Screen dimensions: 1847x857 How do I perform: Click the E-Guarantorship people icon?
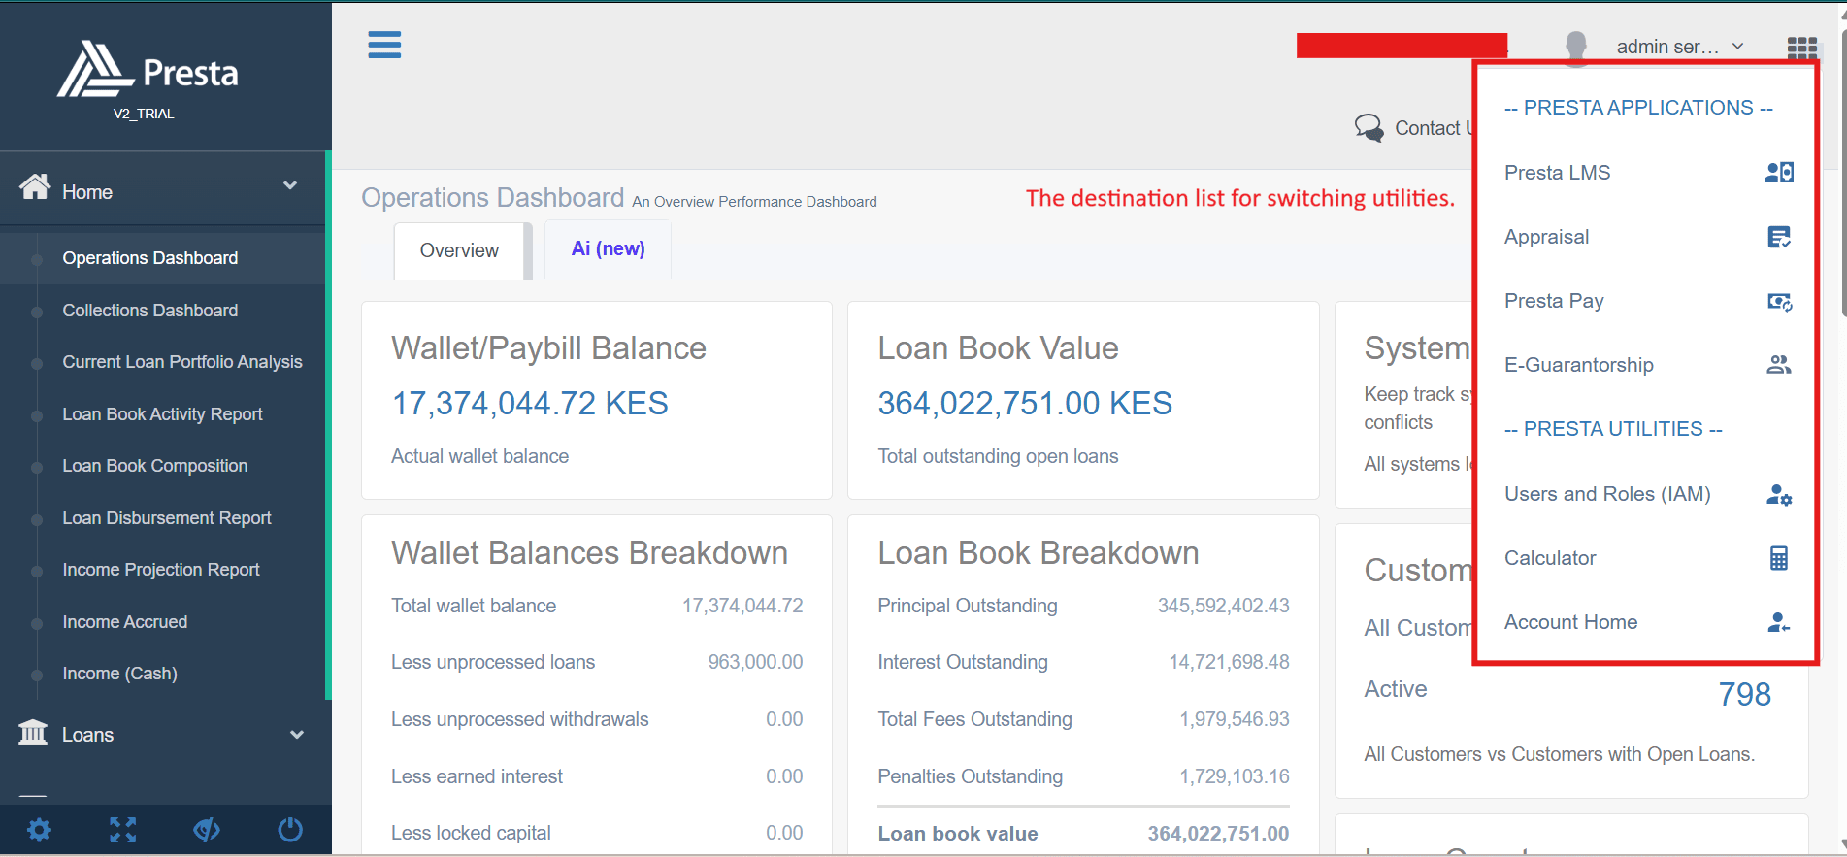tap(1778, 365)
